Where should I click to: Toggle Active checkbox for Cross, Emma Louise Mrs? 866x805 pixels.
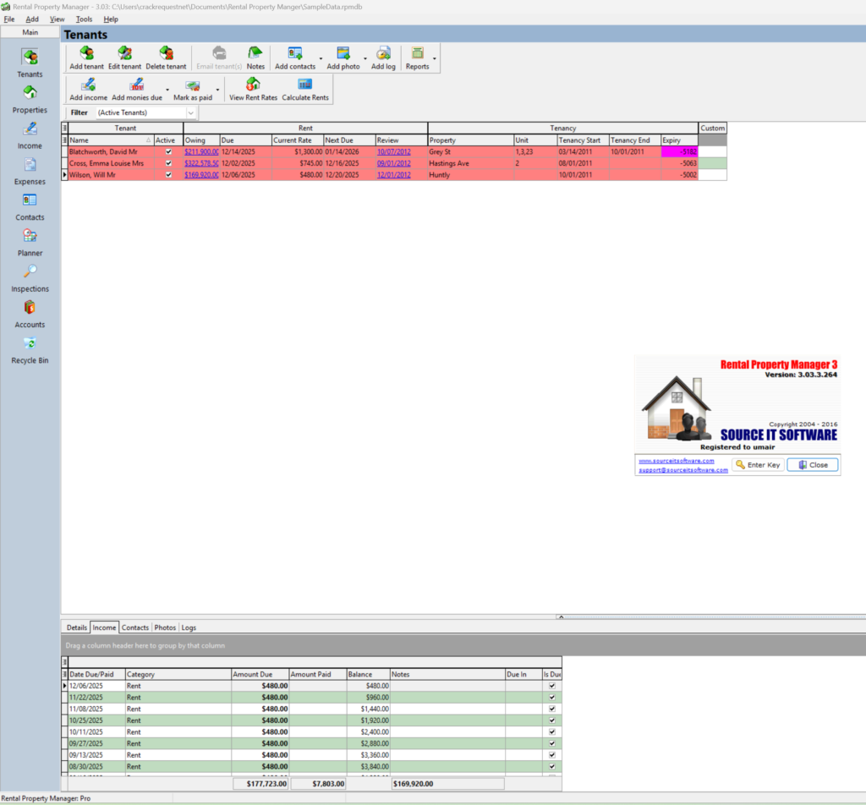point(168,163)
